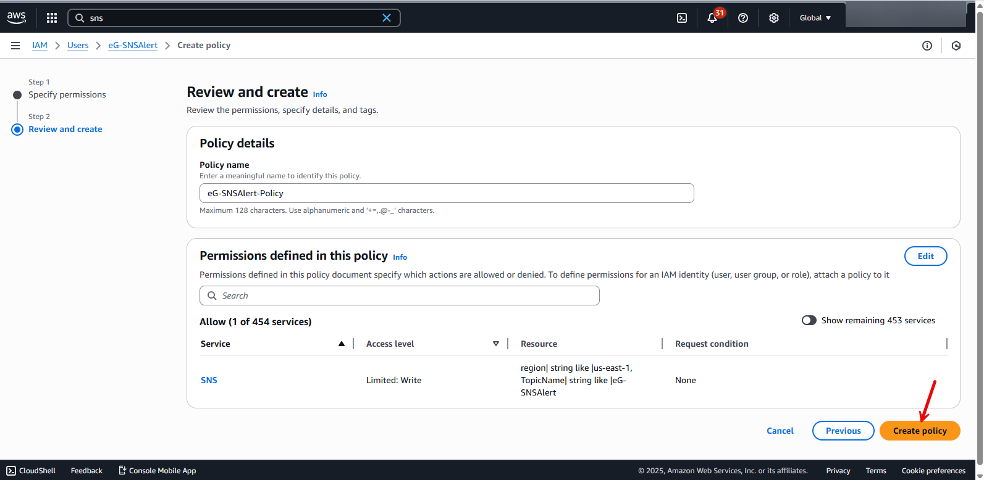The image size is (984, 480).
Task: Click the Policy name input field
Action: (447, 193)
